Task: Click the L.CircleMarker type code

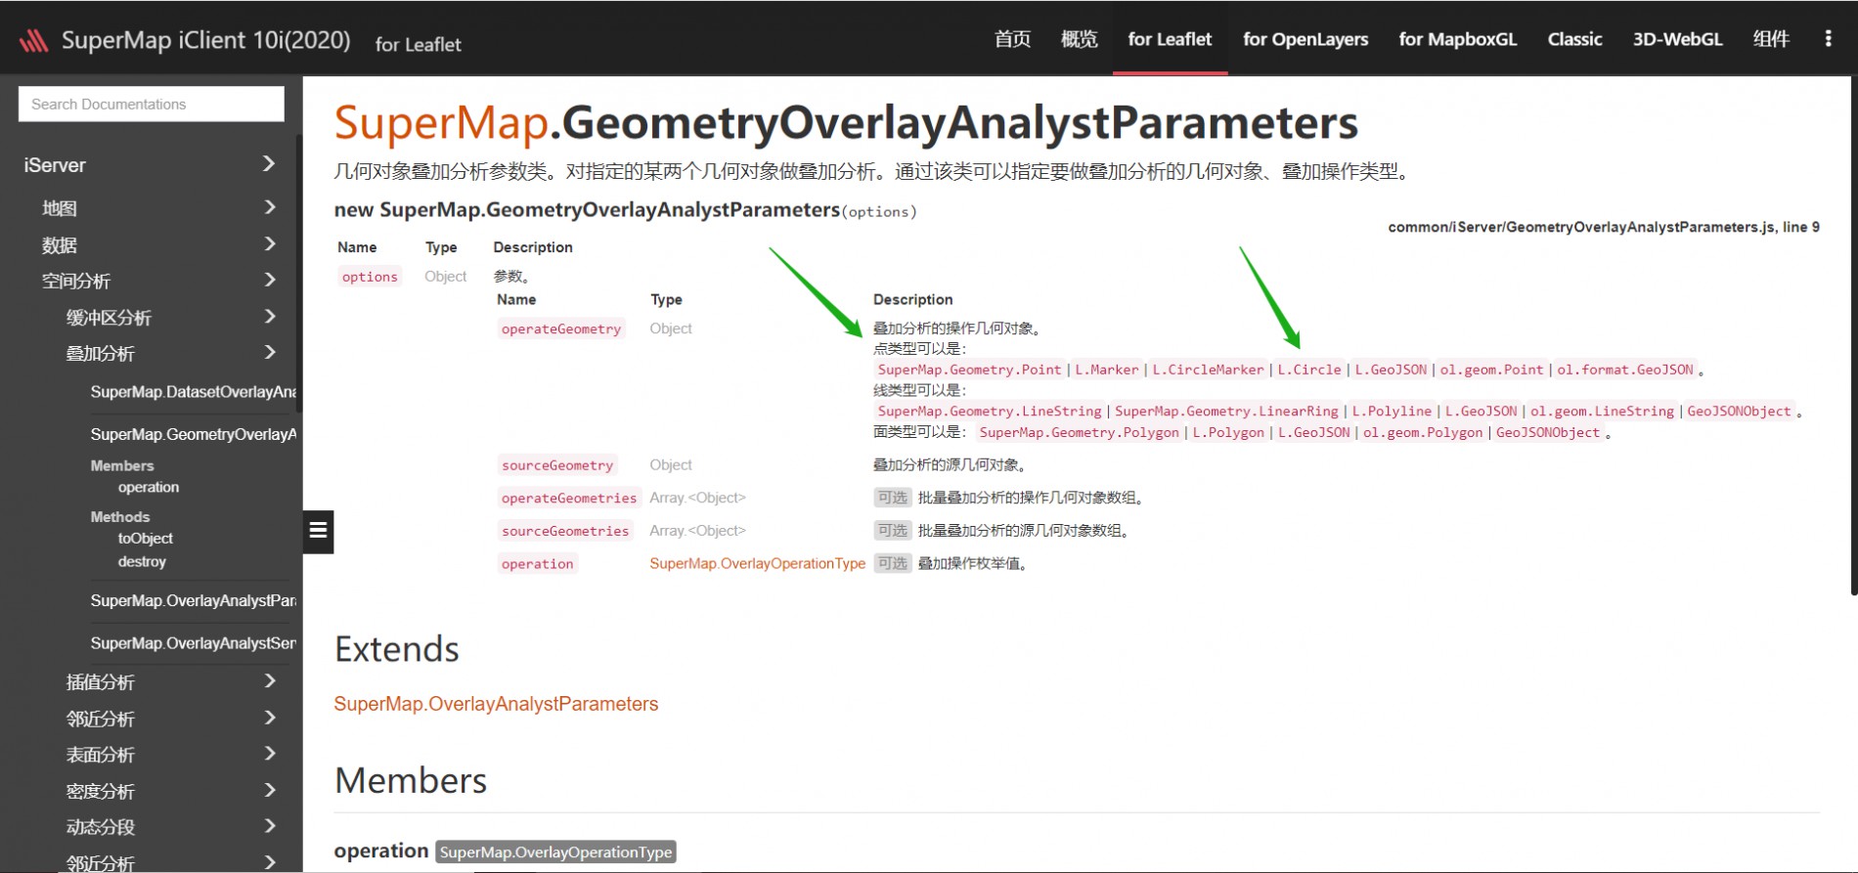Action: click(x=1208, y=370)
